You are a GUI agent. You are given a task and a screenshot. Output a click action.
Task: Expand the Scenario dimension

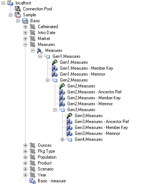pyautogui.click(x=25, y=169)
